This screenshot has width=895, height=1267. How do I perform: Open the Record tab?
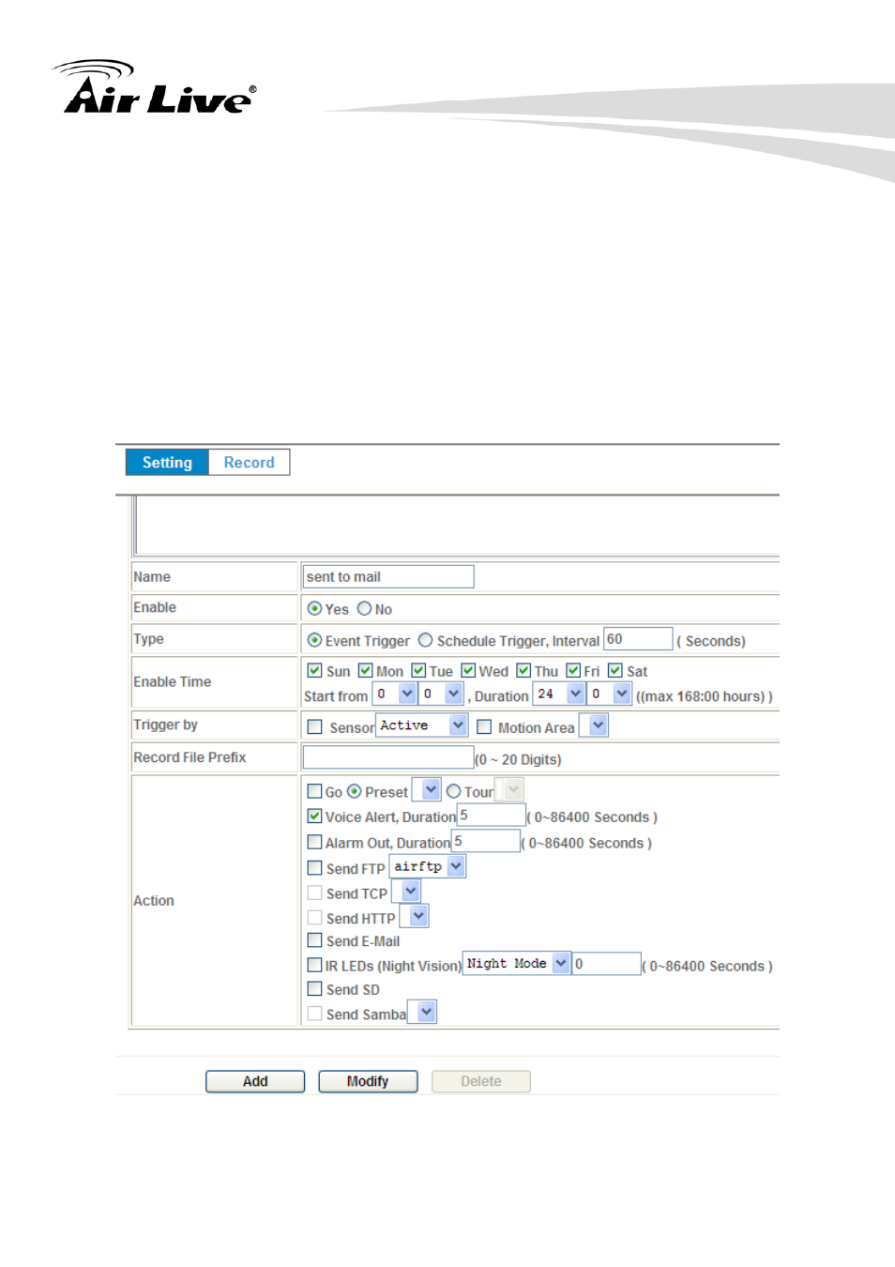coord(249,462)
